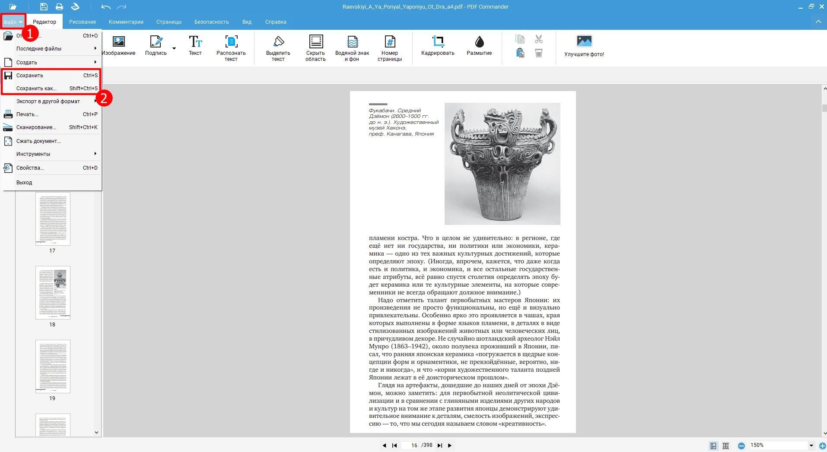Undo the last action

click(x=106, y=6)
